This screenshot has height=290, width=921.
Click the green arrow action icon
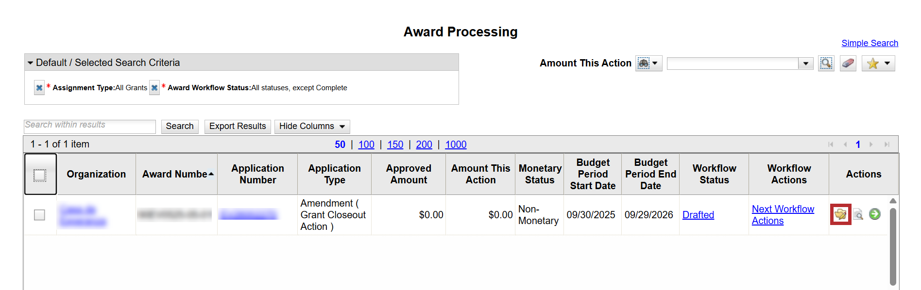(x=875, y=214)
